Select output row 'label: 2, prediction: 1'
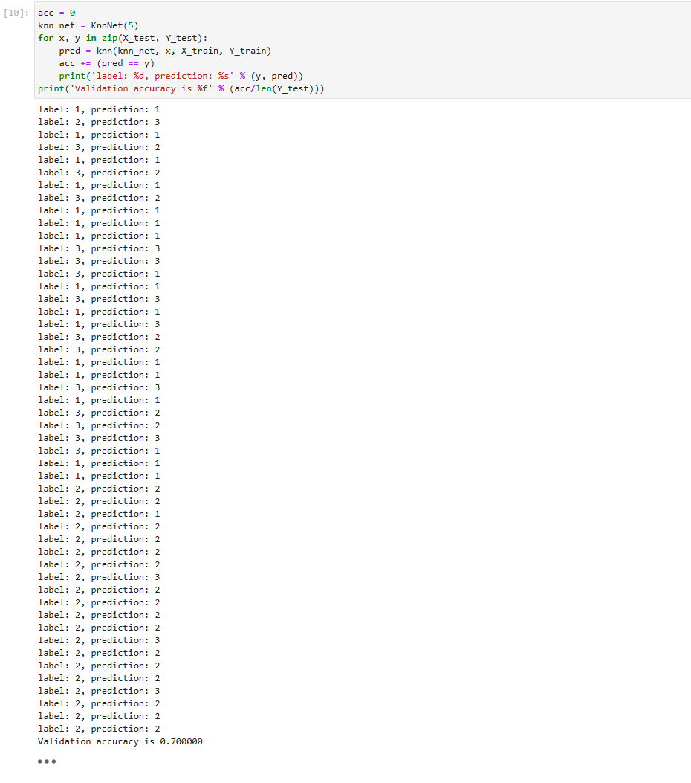 coord(99,515)
